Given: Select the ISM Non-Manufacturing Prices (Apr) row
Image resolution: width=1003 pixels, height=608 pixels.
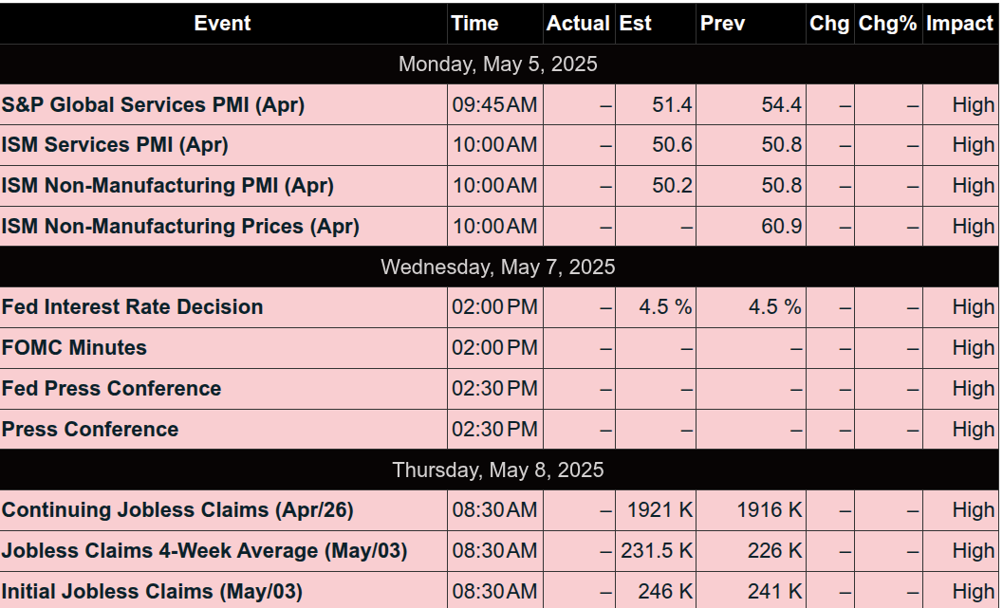Looking at the screenshot, I should pyautogui.click(x=499, y=227).
